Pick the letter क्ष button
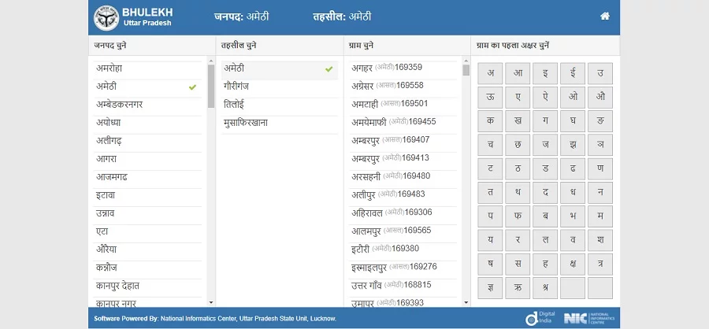The height and width of the screenshot is (329, 709). [573, 264]
